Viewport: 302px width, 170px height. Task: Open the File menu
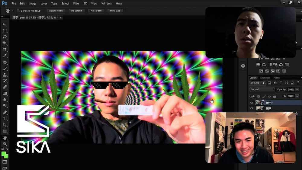14,3
